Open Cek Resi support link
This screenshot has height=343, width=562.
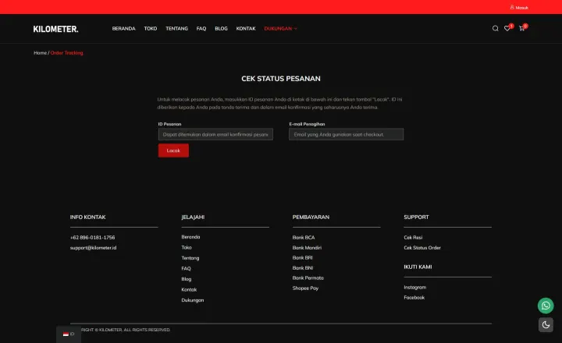[x=413, y=238]
